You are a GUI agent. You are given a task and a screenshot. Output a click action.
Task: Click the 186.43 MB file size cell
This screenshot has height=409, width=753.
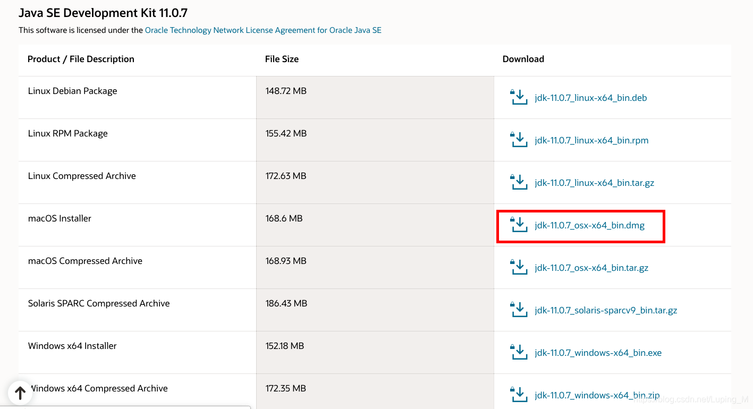(x=375, y=310)
